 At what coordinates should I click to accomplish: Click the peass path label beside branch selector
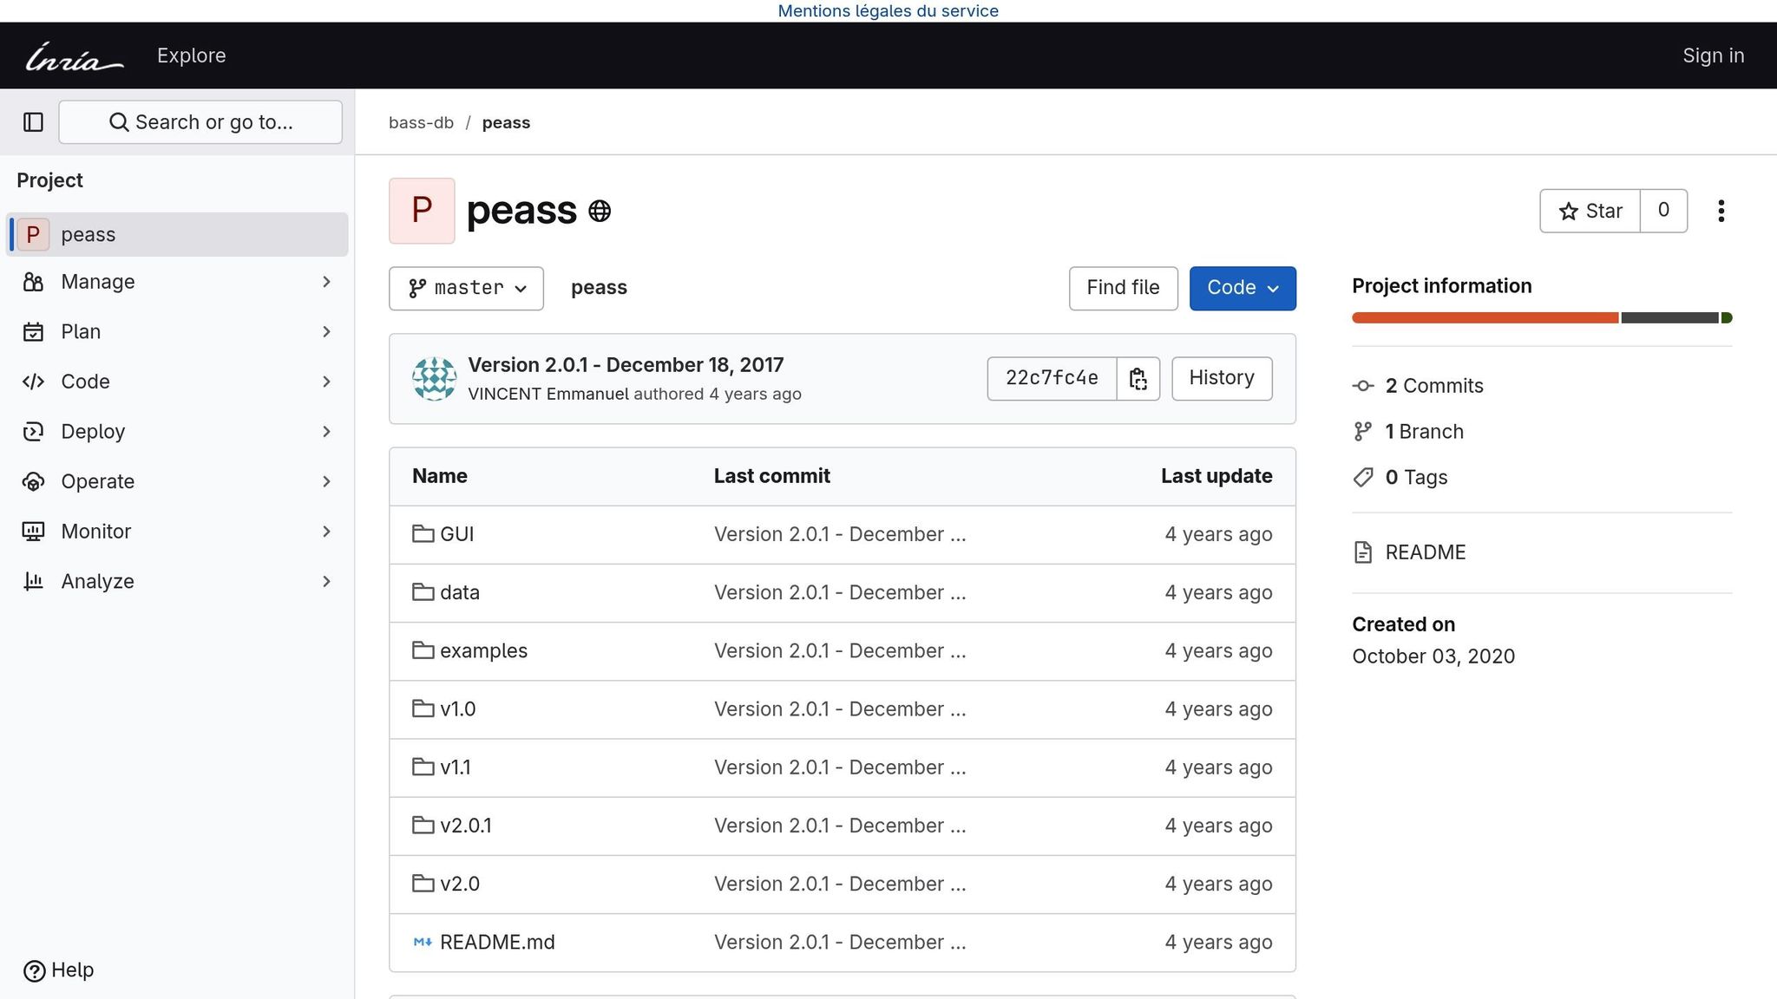[x=599, y=288]
